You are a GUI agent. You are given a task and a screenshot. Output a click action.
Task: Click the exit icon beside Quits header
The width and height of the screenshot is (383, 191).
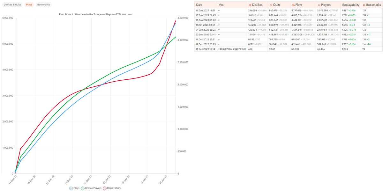pos(271,5)
